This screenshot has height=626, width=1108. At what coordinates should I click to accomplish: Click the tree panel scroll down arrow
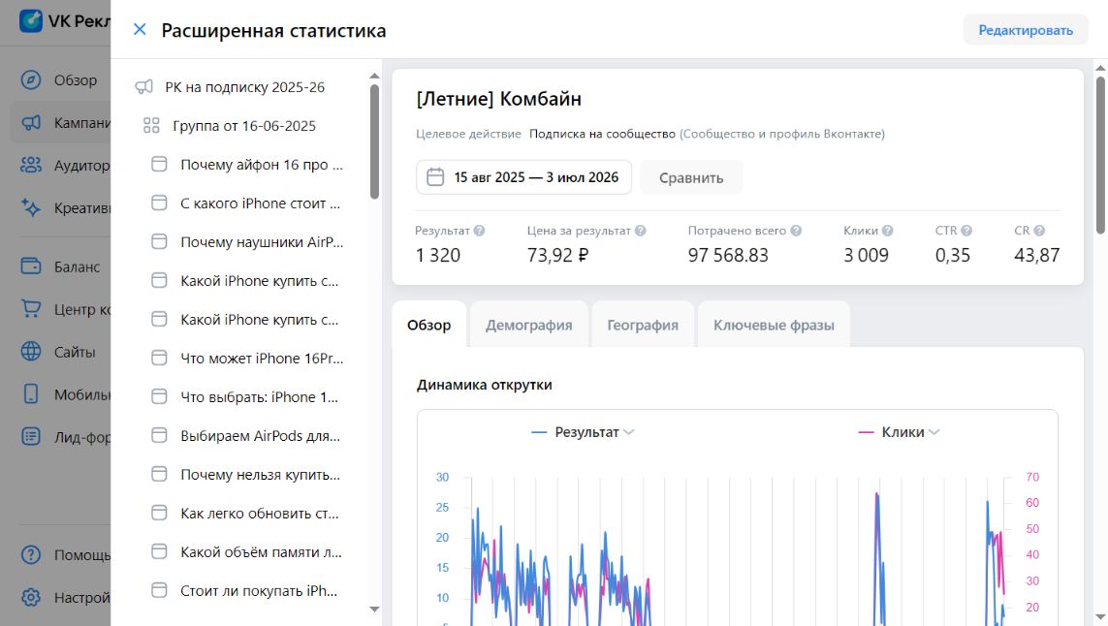pyautogui.click(x=374, y=610)
